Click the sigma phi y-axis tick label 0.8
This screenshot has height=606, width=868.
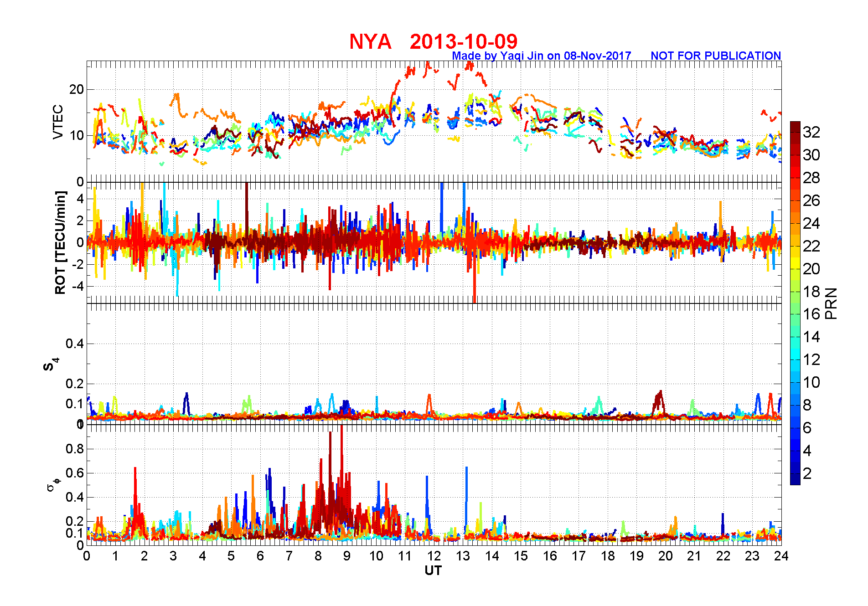click(x=74, y=449)
